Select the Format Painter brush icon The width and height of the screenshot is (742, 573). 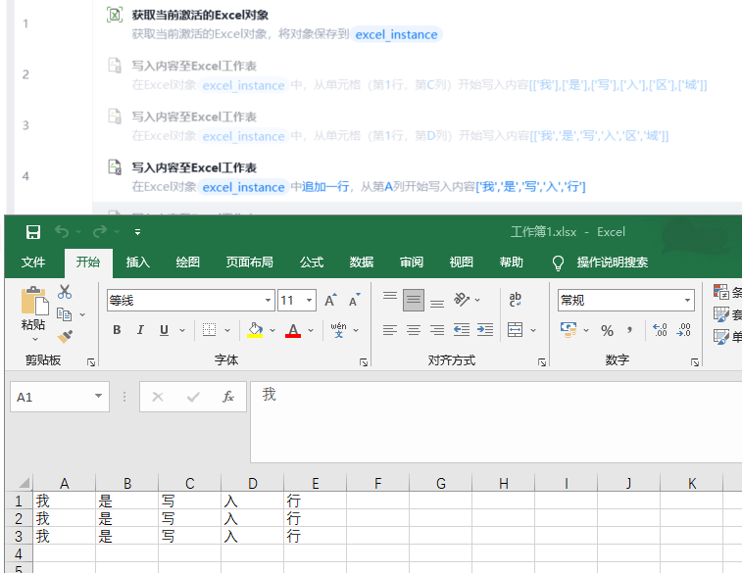(65, 336)
